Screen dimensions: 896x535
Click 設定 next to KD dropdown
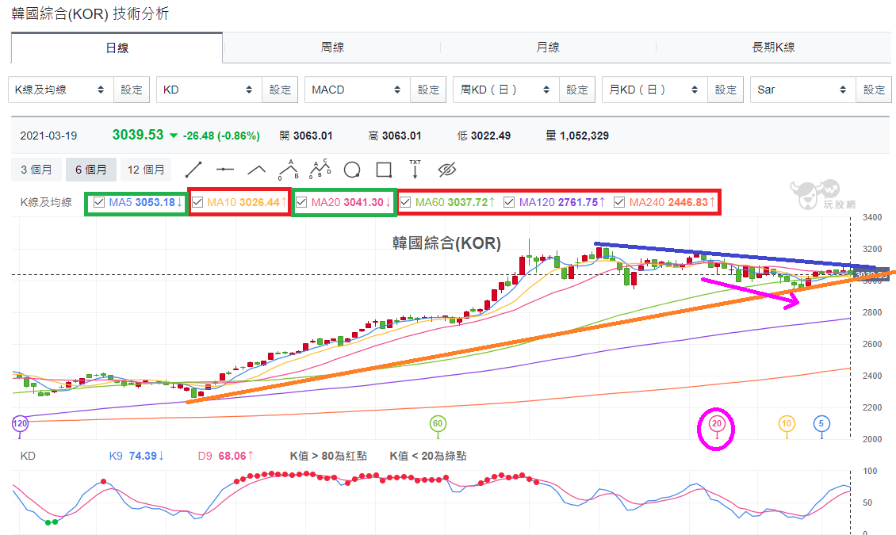pos(280,90)
